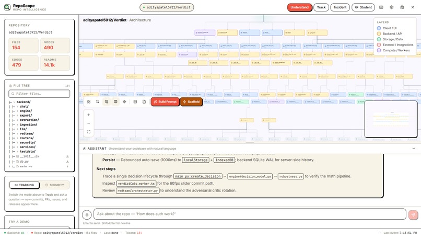Click the Client / UI blue swatch
Screen dimensions: 421x237
(379, 28)
